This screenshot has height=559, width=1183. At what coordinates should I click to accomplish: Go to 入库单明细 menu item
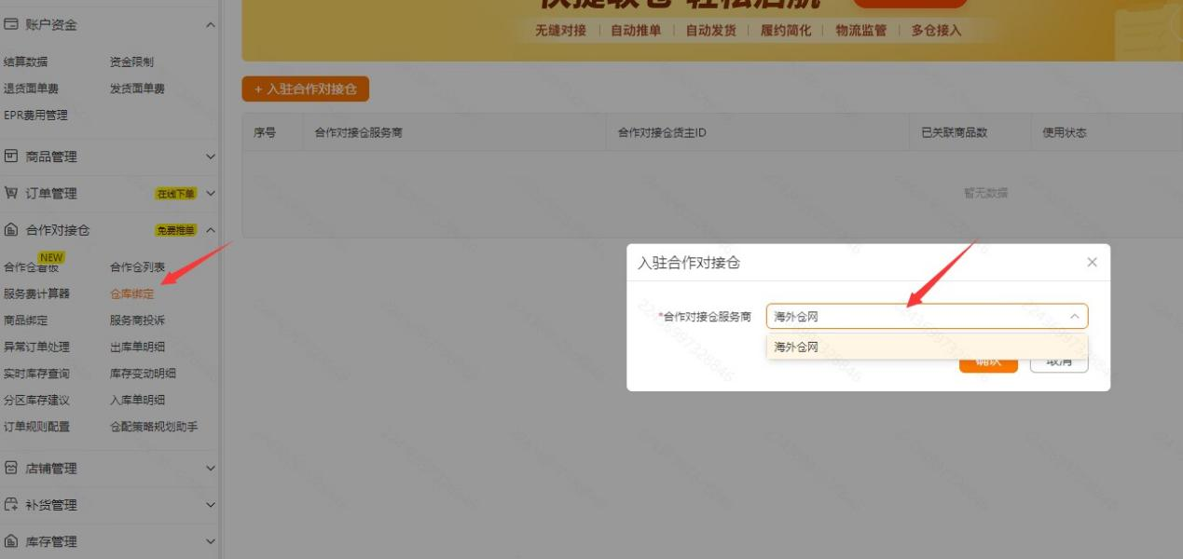[x=138, y=401]
